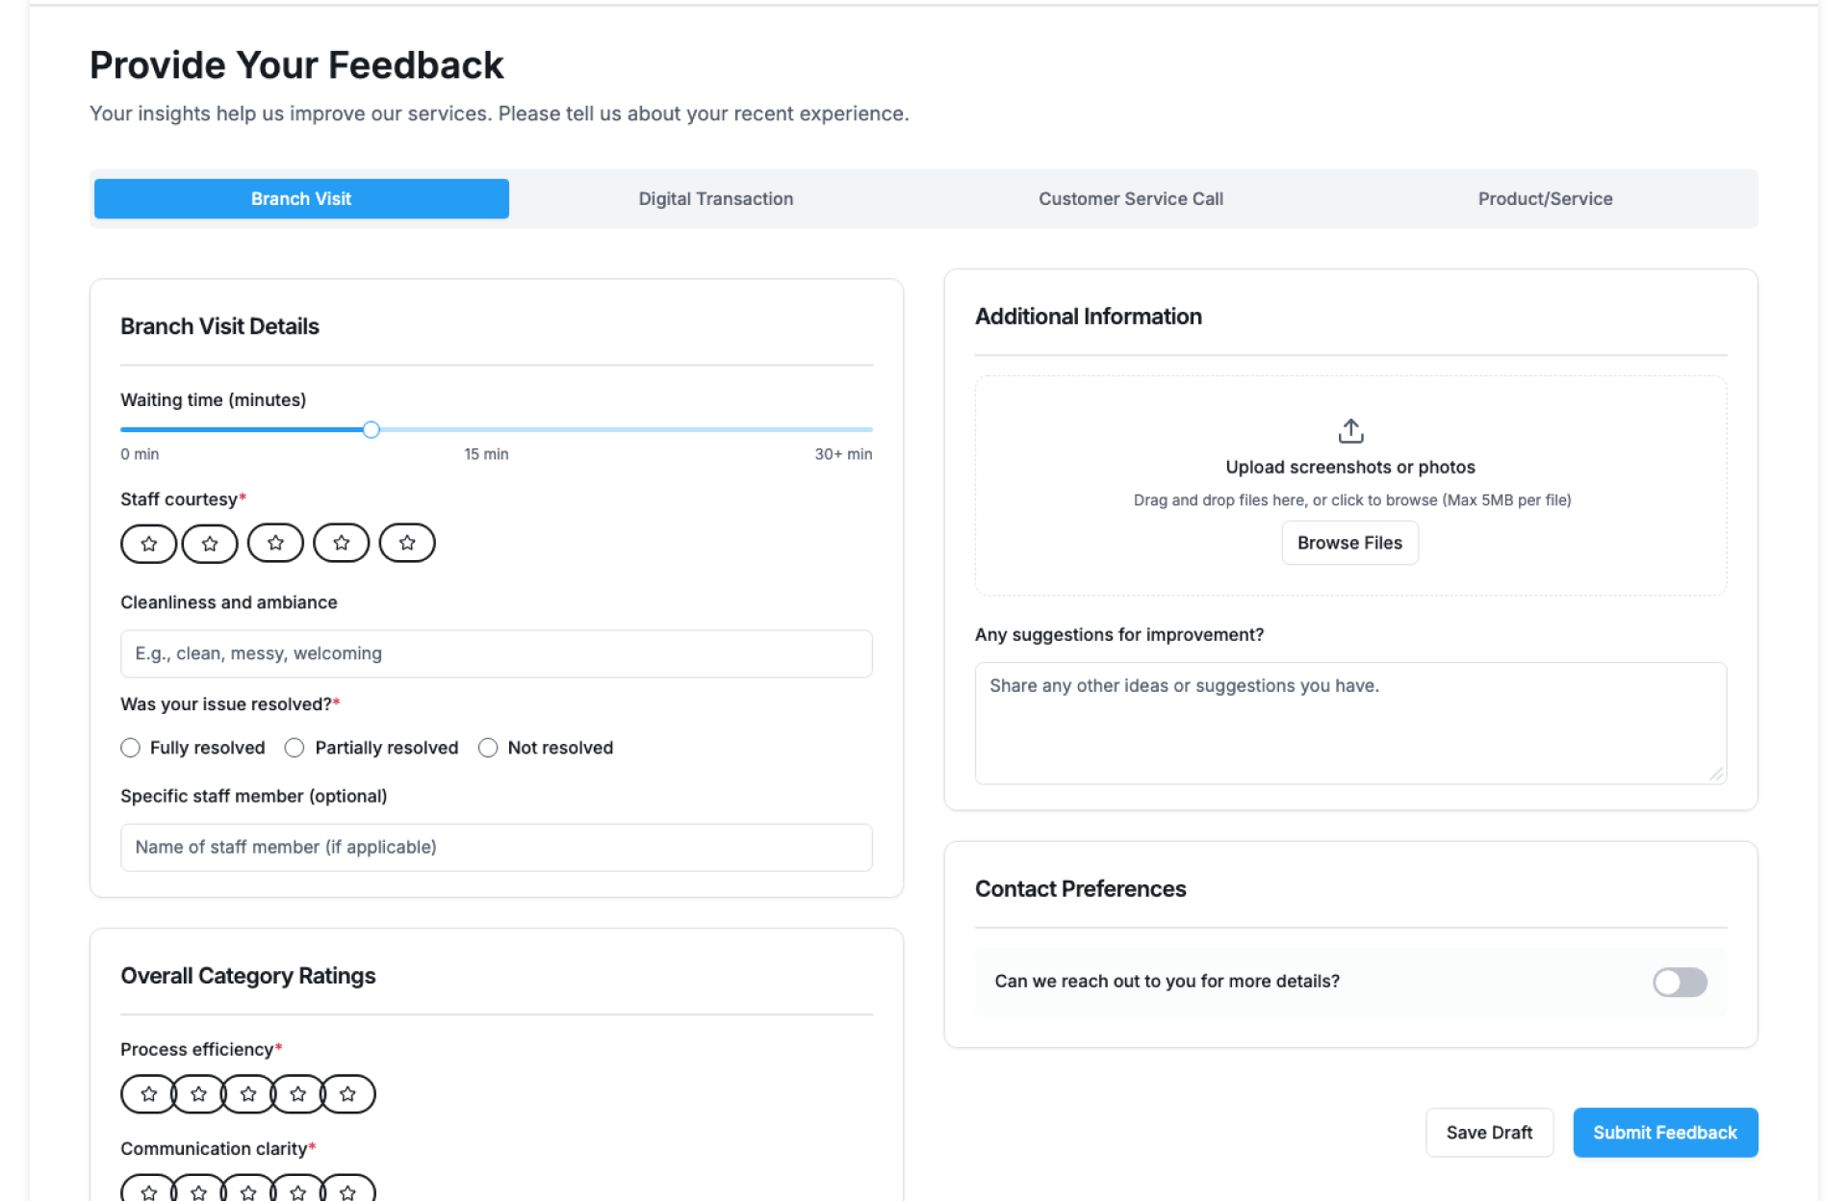Click the Submit Feedback button
This screenshot has height=1201, width=1848.
click(x=1664, y=1133)
